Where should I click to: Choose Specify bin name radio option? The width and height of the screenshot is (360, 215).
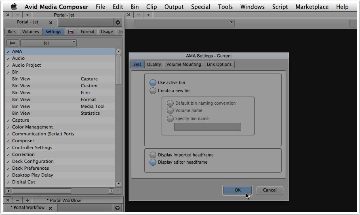pos(170,119)
